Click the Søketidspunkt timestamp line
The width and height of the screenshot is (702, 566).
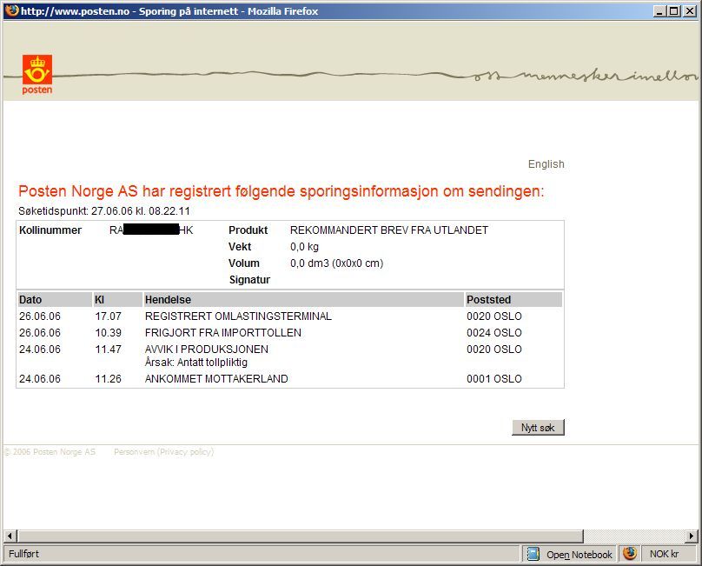pyautogui.click(x=104, y=211)
